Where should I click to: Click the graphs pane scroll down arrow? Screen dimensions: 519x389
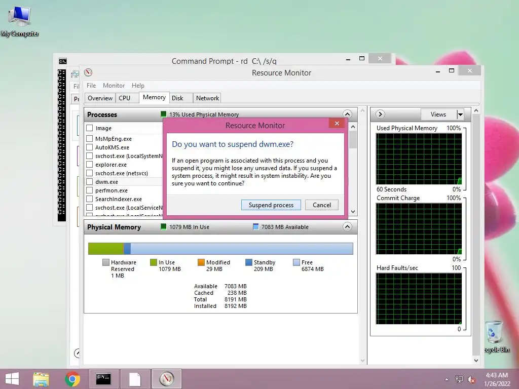point(476,360)
